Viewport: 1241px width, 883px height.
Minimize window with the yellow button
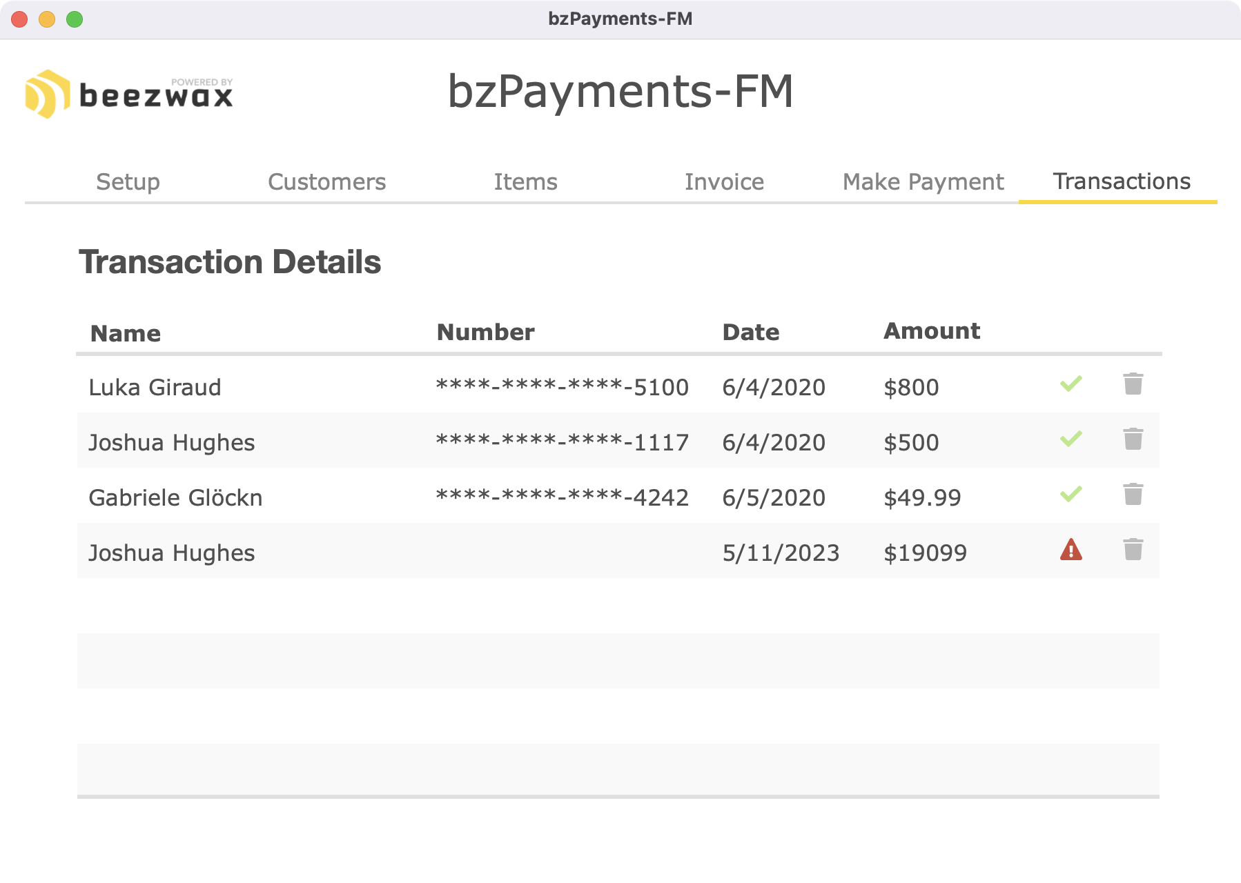47,19
